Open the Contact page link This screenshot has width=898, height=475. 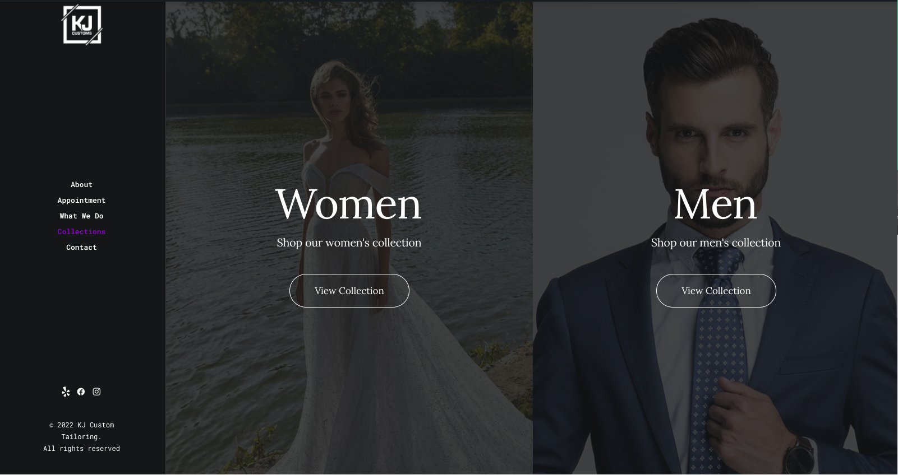(x=81, y=247)
